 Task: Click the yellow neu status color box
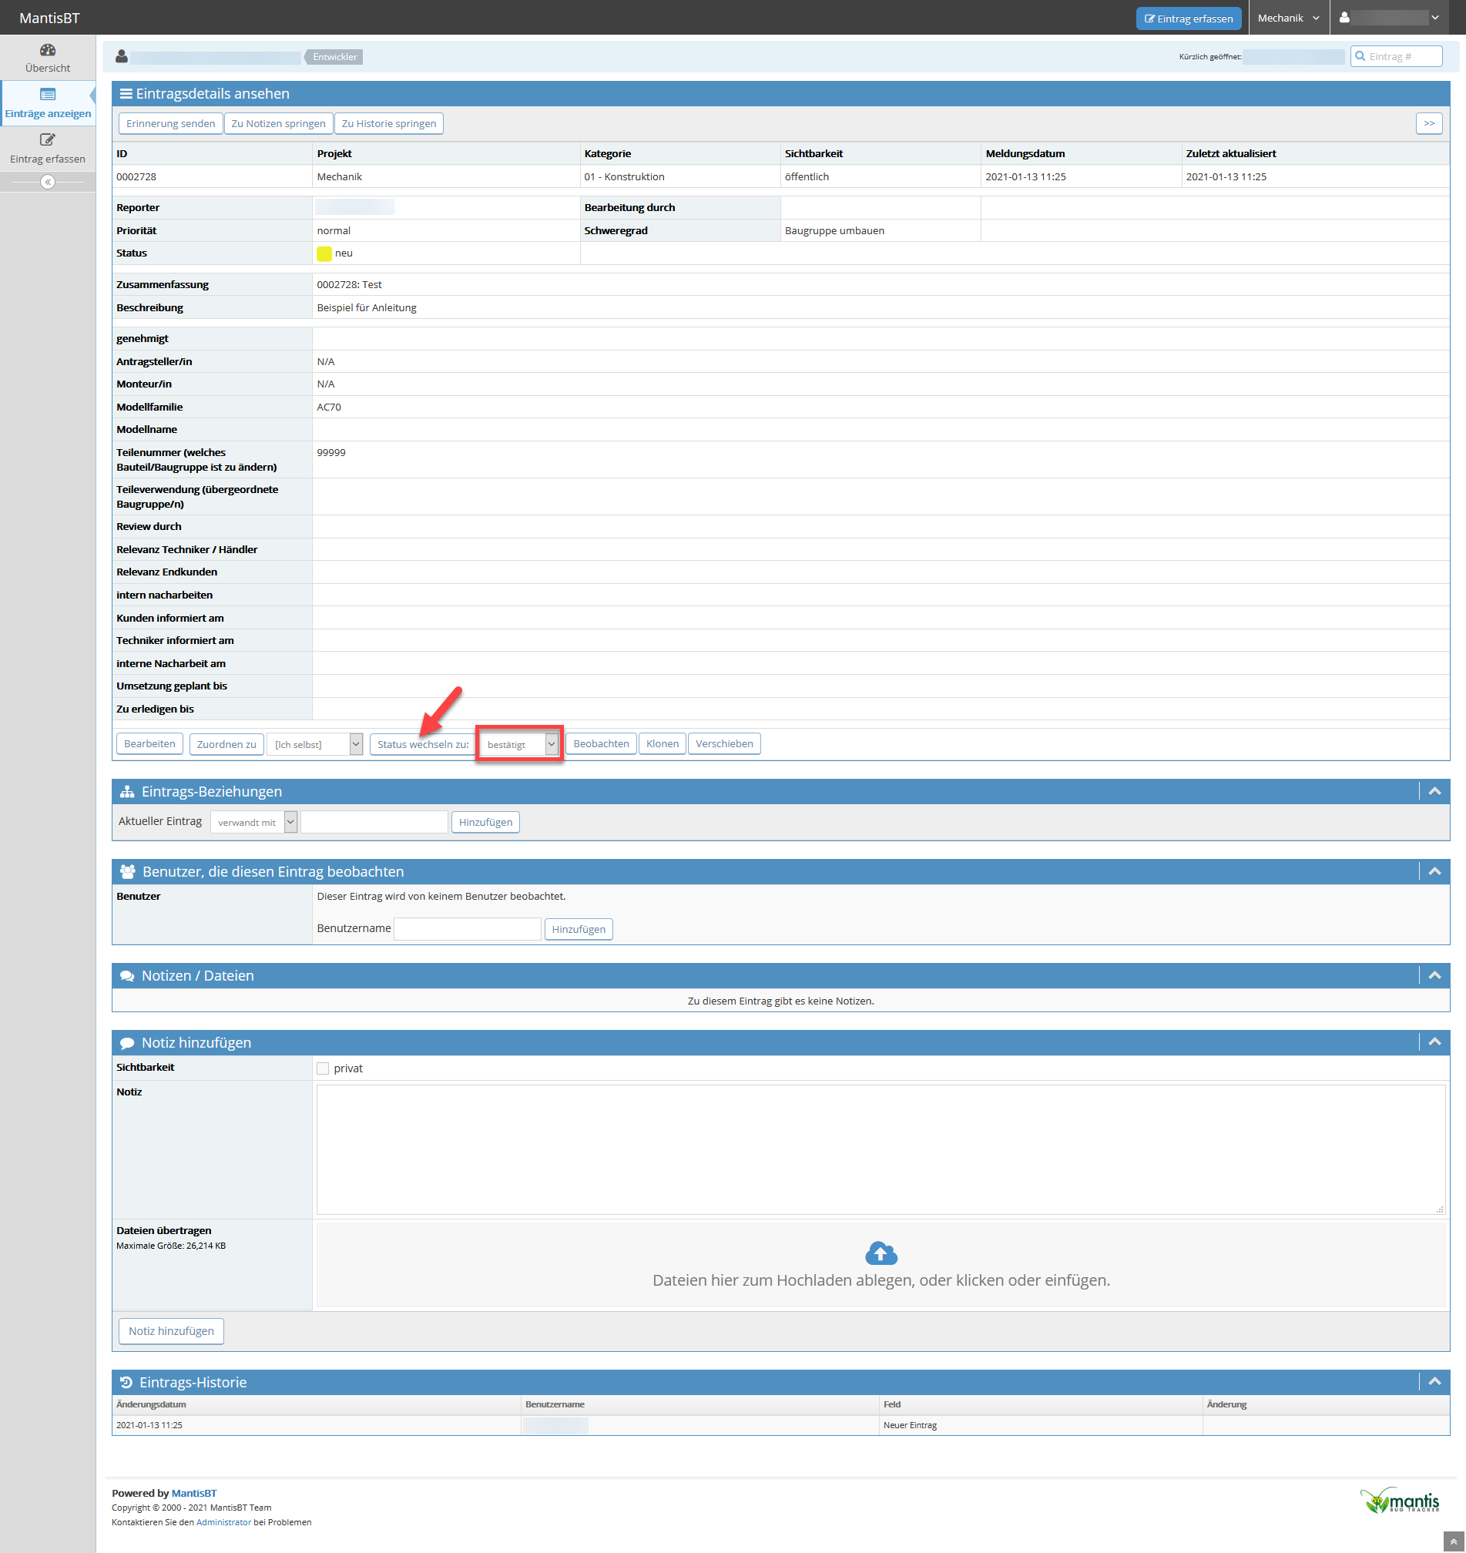coord(324,253)
